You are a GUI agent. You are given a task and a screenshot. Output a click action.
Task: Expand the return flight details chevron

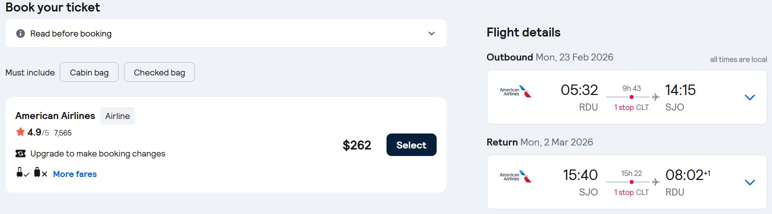pos(750,182)
